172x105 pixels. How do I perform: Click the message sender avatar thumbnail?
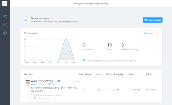(28, 82)
